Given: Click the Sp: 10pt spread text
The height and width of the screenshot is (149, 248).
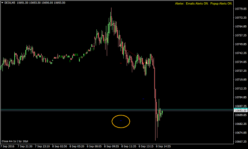Looking at the screenshot, I should point(23,141).
